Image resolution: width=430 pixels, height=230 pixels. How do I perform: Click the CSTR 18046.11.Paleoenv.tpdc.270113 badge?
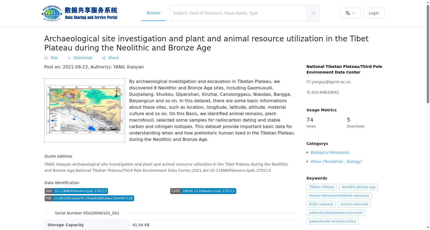click(203, 191)
